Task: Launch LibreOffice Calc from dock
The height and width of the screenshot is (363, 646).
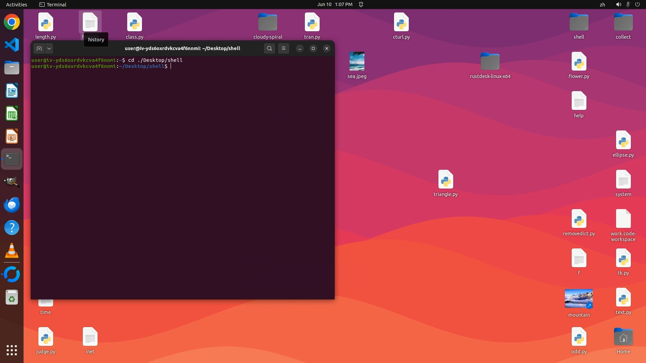Action: pyautogui.click(x=12, y=114)
